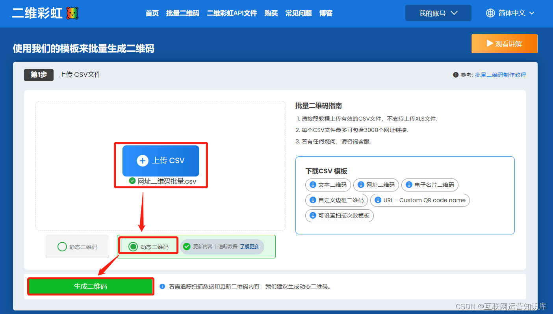
Task: Download the 自定义边框二维码 template
Action: point(337,200)
